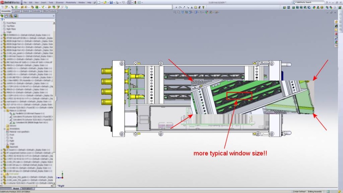This screenshot has height=193, width=343.
Task: Expand the New document dropdown arrow
Action: [102, 3]
